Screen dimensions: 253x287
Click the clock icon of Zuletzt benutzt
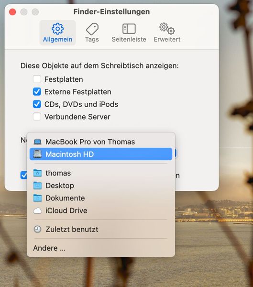(x=37, y=229)
